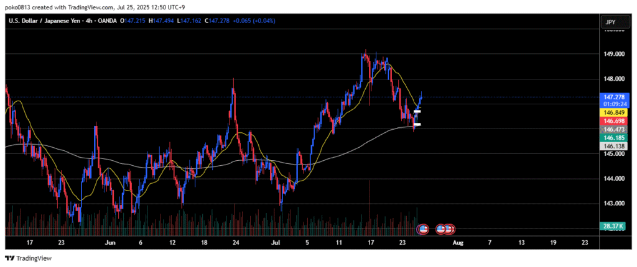Click the rightmost US flag economic event icon
The height and width of the screenshot is (267, 637).
pos(450,229)
